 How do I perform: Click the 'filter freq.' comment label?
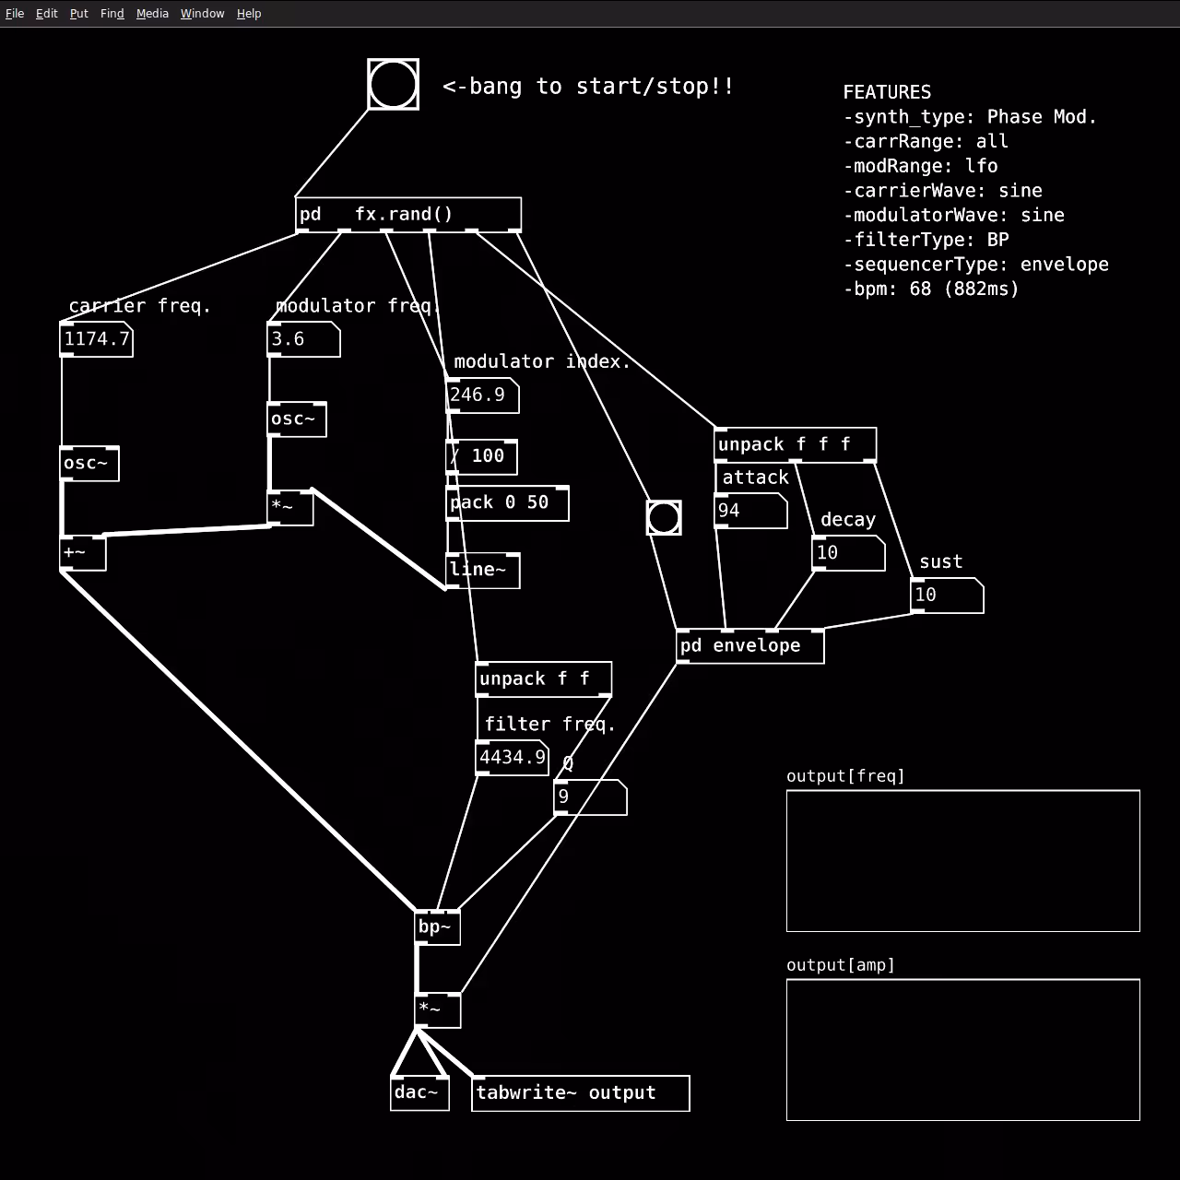[549, 725]
